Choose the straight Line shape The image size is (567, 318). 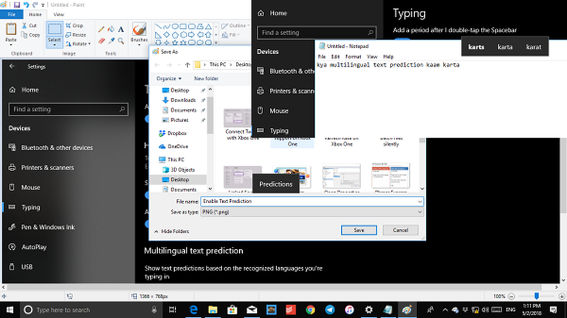tap(158, 27)
